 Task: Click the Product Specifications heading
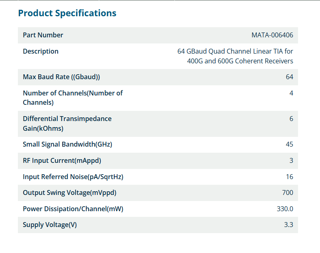tap(67, 13)
